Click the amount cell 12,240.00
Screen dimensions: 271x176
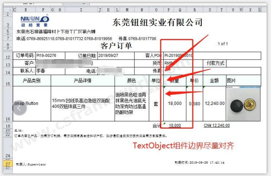(x=214, y=103)
